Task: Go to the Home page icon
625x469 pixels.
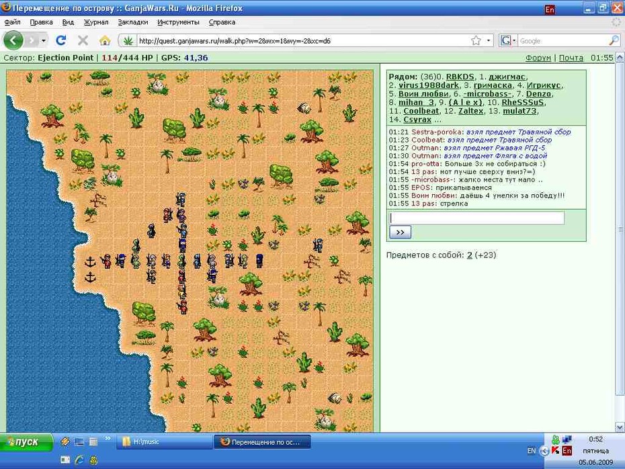Action: click(104, 40)
